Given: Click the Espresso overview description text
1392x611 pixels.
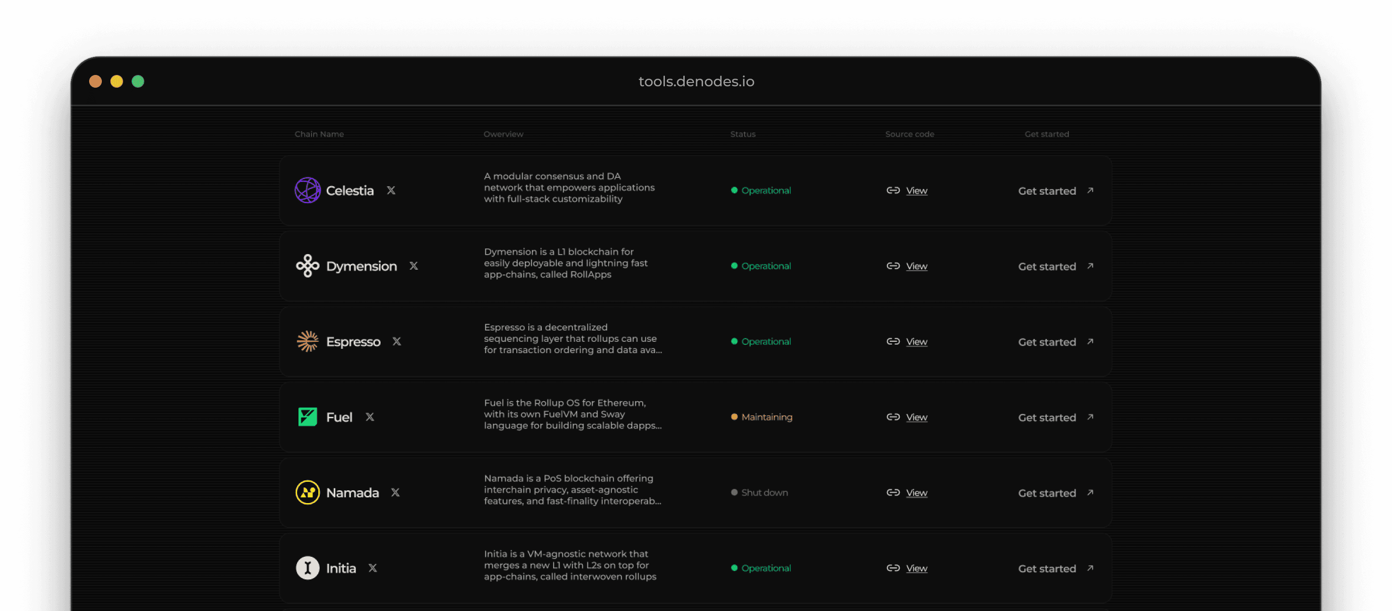Looking at the screenshot, I should tap(573, 339).
